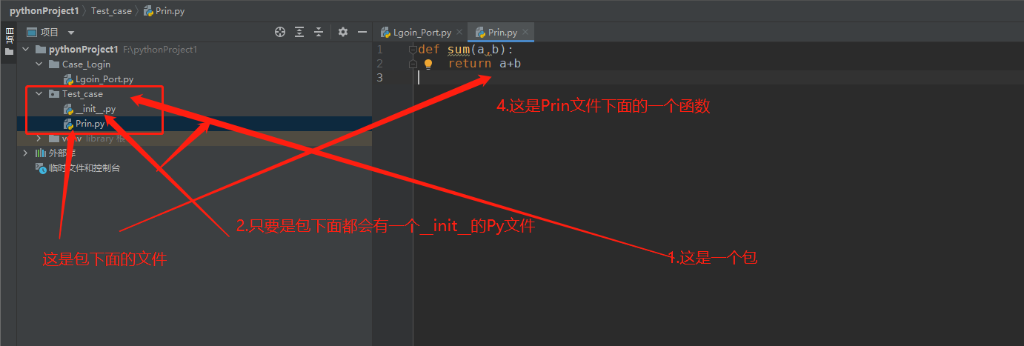Select Prin.py in the project tree

[90, 124]
